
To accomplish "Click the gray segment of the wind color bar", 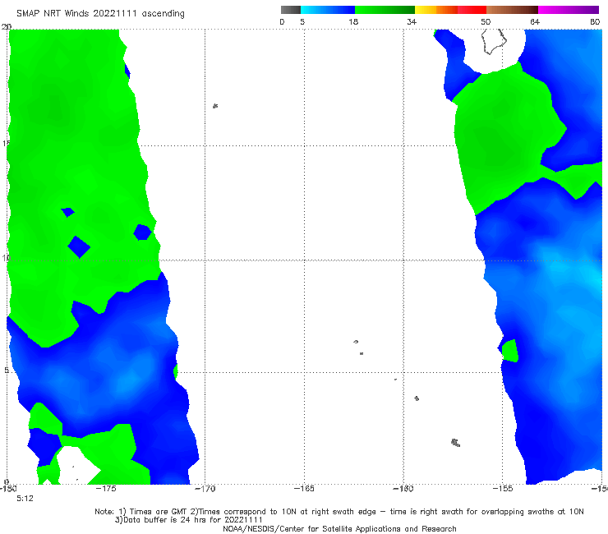I will (x=290, y=10).
